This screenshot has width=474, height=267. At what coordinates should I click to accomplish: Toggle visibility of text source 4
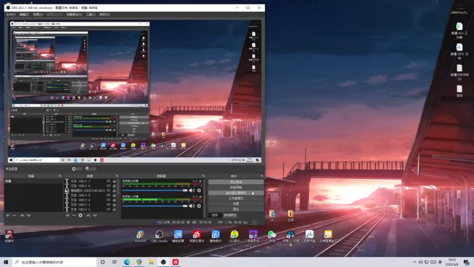(x=108, y=200)
